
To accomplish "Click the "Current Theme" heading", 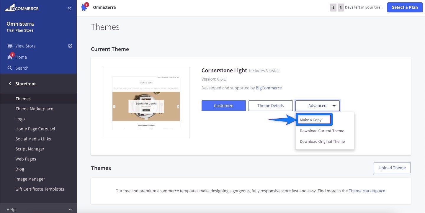I will tap(110, 49).
